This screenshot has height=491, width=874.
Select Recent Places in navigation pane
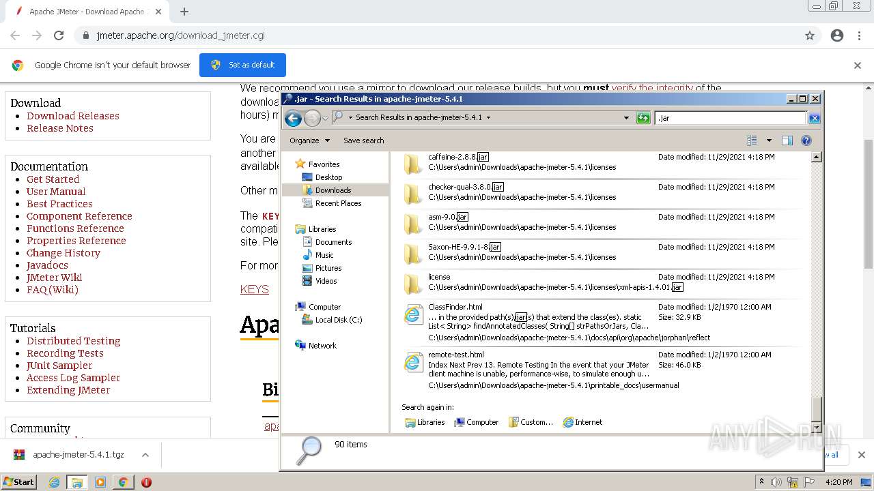tap(338, 203)
